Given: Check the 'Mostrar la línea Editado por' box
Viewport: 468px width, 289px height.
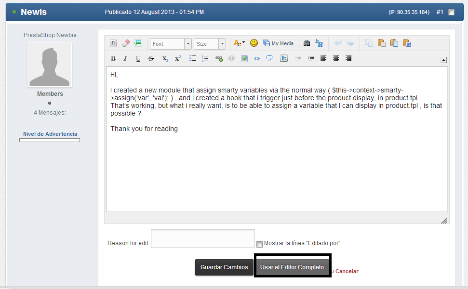Looking at the screenshot, I should pos(259,244).
